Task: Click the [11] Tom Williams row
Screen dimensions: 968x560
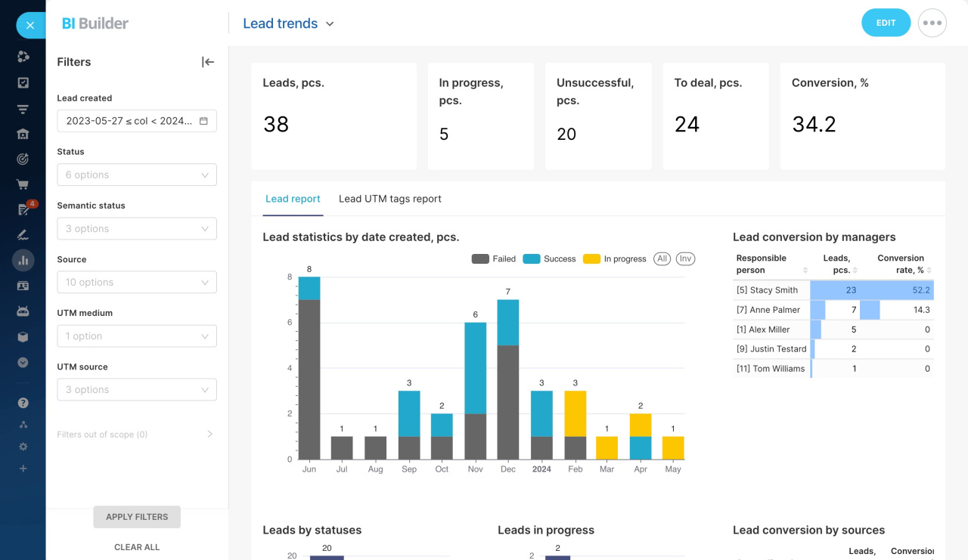Action: coord(833,369)
